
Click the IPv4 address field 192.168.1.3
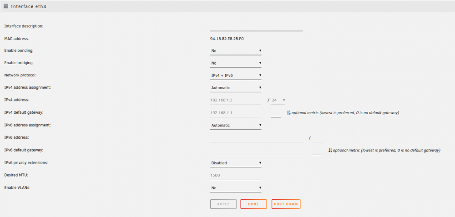[236, 100]
